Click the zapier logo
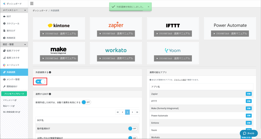The width and height of the screenshot is (261, 139). click(x=116, y=25)
